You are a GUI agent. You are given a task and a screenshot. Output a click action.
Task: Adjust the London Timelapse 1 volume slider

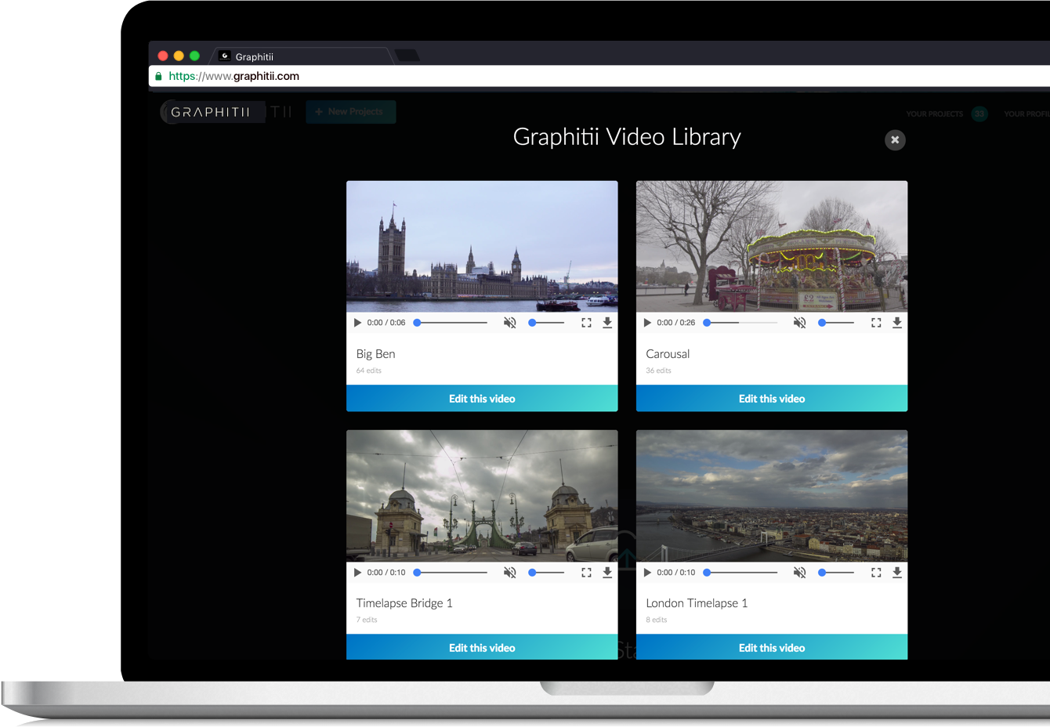pos(836,573)
